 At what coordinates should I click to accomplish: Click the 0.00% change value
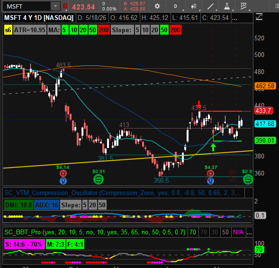[109, 9]
